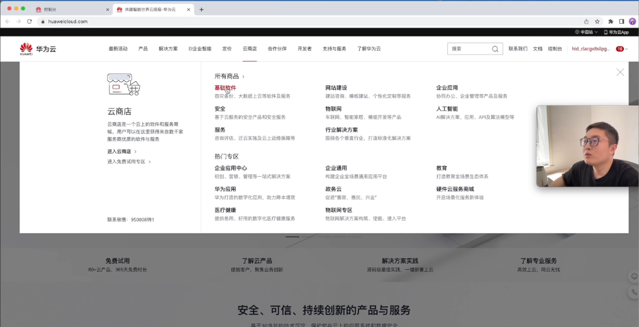Screen dimensions: 639x327
Task: Click 进入免费试用专区 link
Action: point(129,162)
